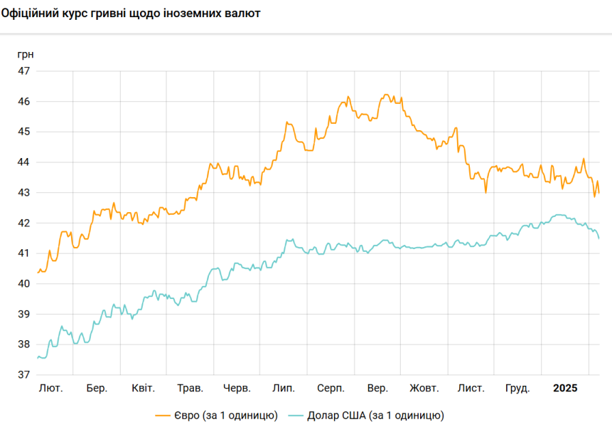
Task: Click the 37 value on the y-axis
Action: coord(23,374)
